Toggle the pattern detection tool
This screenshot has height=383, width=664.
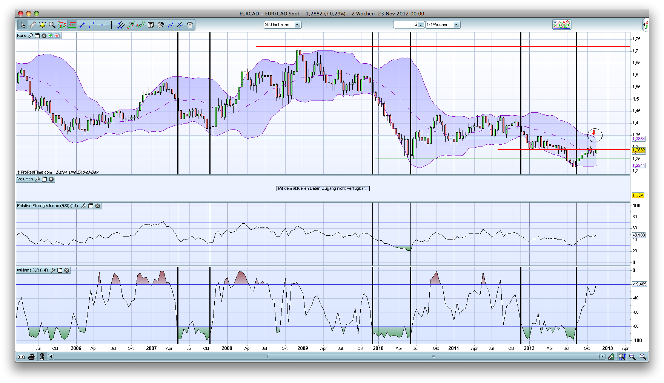click(x=62, y=25)
